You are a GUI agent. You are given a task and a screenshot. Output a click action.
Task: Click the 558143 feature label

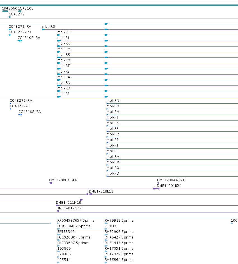[112, 226]
